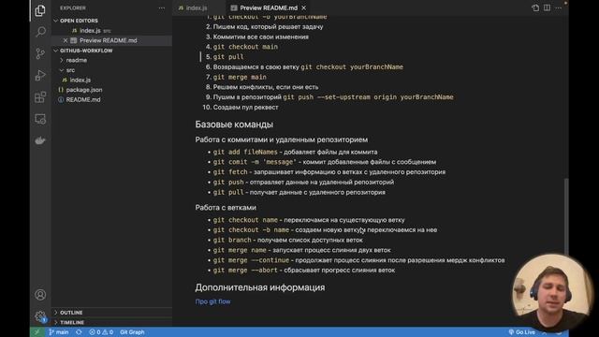Screen dimensions: 599x337
Task: Close Preview README.md from Open Editors list
Action: click(66, 40)
